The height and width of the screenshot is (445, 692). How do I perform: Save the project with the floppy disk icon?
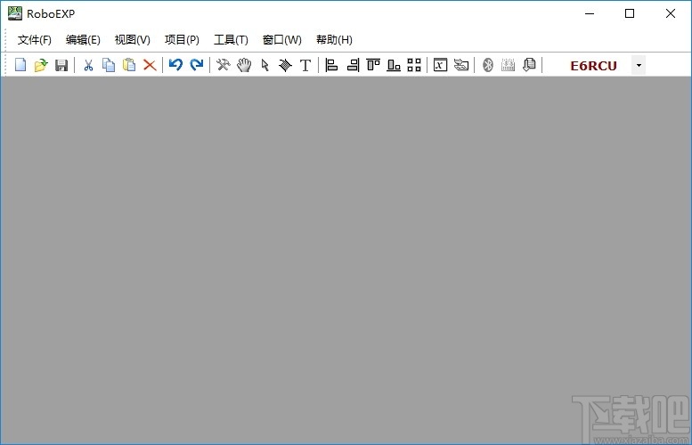click(61, 65)
